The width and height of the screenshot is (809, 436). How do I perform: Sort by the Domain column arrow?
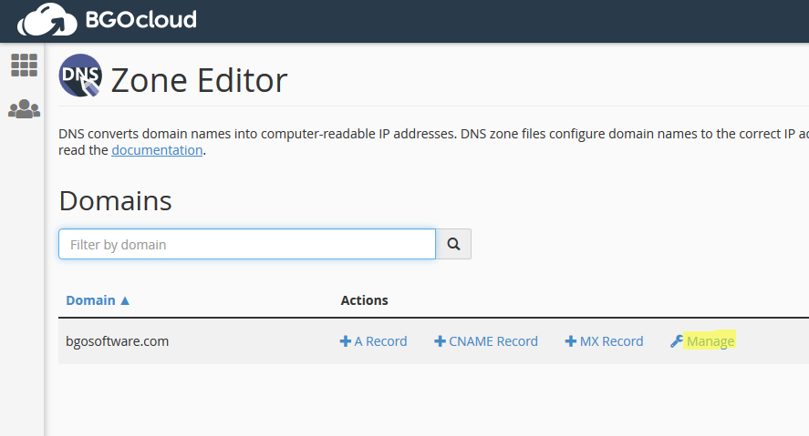pyautogui.click(x=125, y=300)
